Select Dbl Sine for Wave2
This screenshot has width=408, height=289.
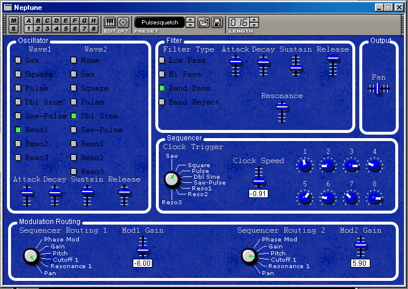[74, 115]
